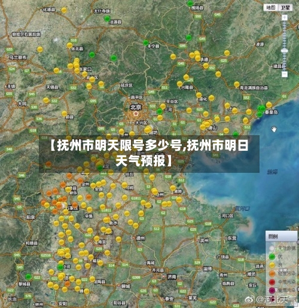Open the green station marker at 沙河
The image size is (299, 308).
(x=60, y=267)
